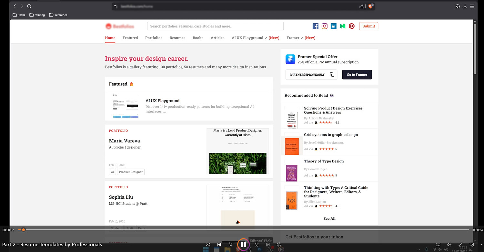Toggle media player full screen
484x252 pixels.
tap(460, 245)
